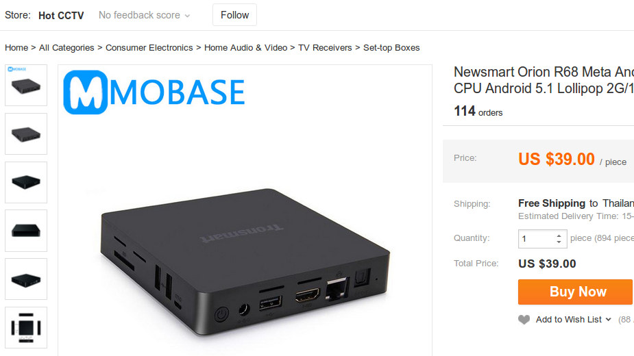Click the Buy Now button

[x=575, y=292]
